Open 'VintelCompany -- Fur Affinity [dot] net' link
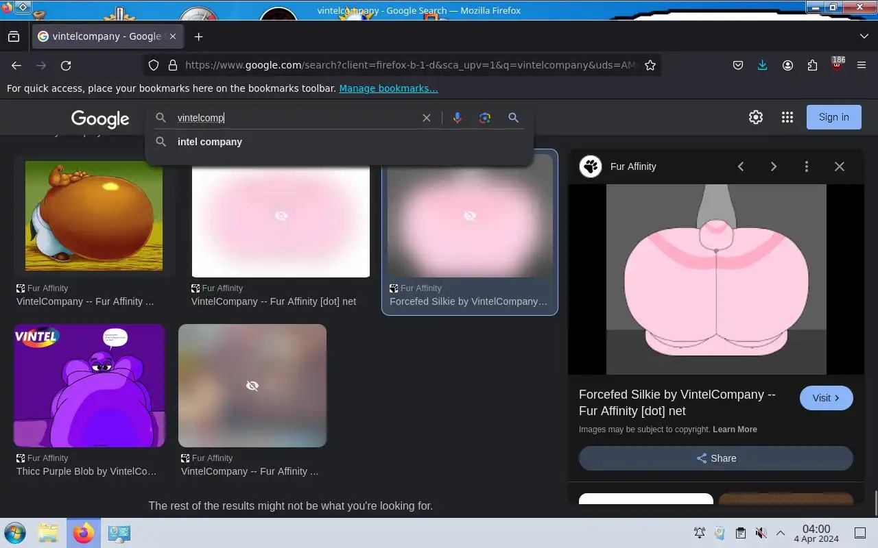Image resolution: width=878 pixels, height=548 pixels. pyautogui.click(x=274, y=301)
